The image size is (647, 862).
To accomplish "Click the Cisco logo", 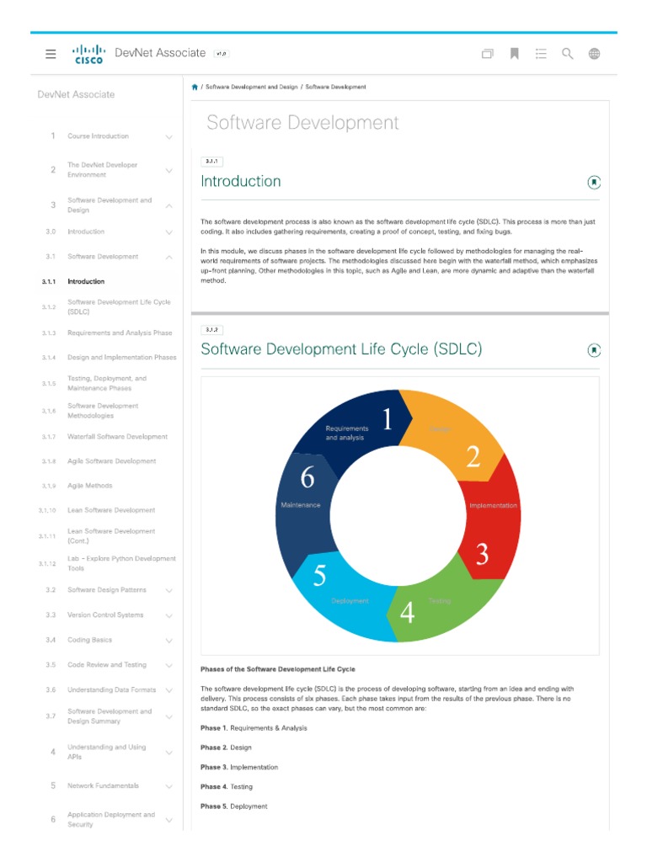I will coord(88,54).
